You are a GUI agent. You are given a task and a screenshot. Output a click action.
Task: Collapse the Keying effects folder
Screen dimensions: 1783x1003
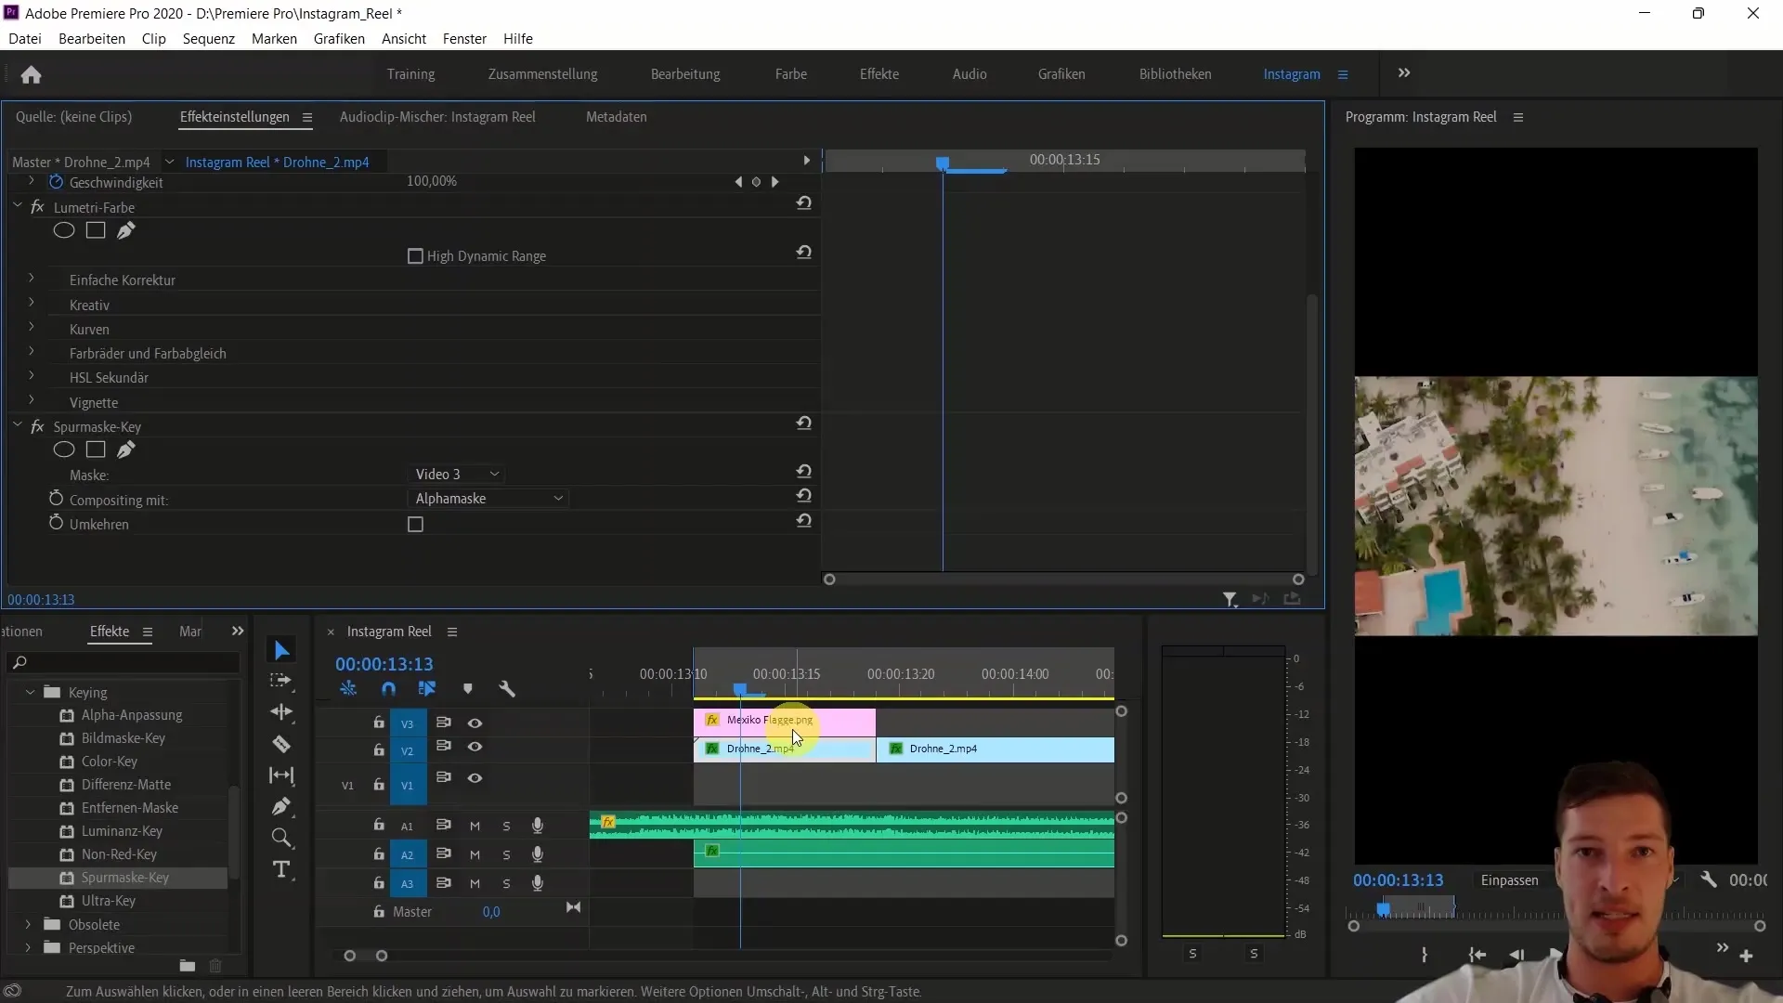coord(30,692)
